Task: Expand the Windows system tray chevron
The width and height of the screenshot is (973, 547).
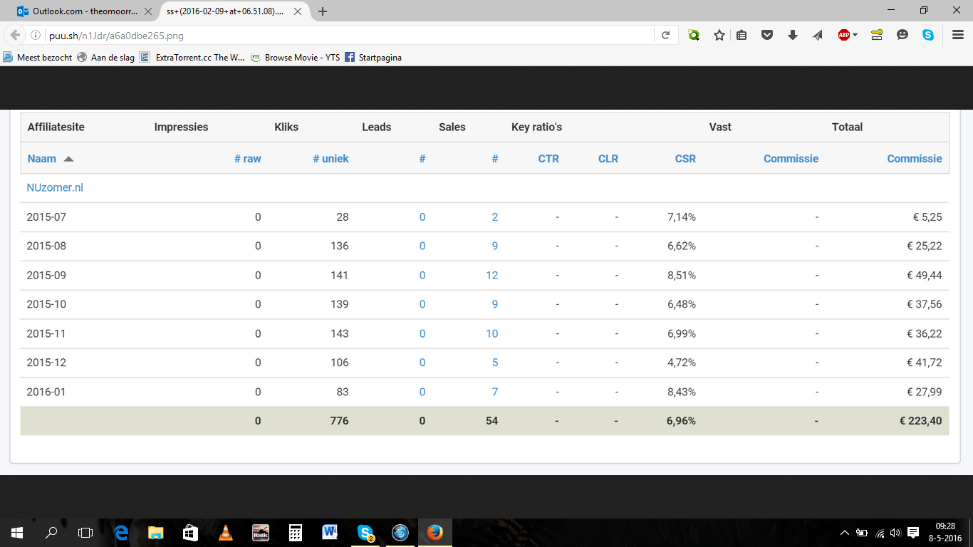Action: [x=845, y=533]
